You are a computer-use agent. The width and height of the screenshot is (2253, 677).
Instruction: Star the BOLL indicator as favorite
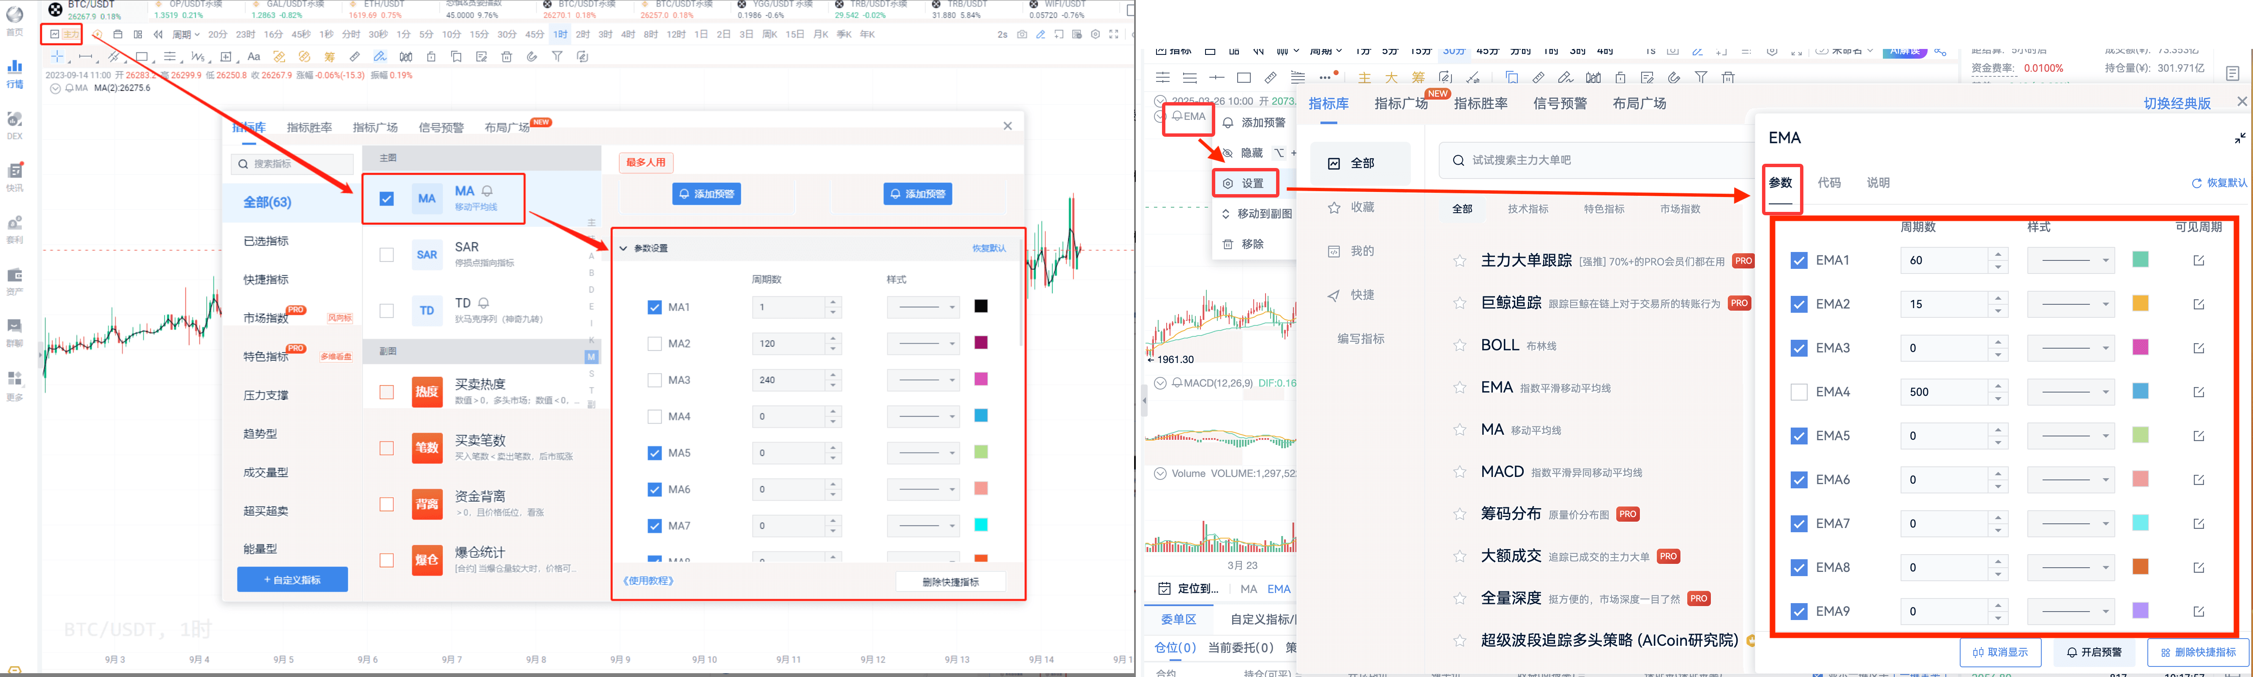[1460, 345]
